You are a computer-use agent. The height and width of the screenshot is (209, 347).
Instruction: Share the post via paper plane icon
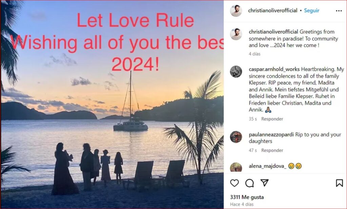[264, 183]
